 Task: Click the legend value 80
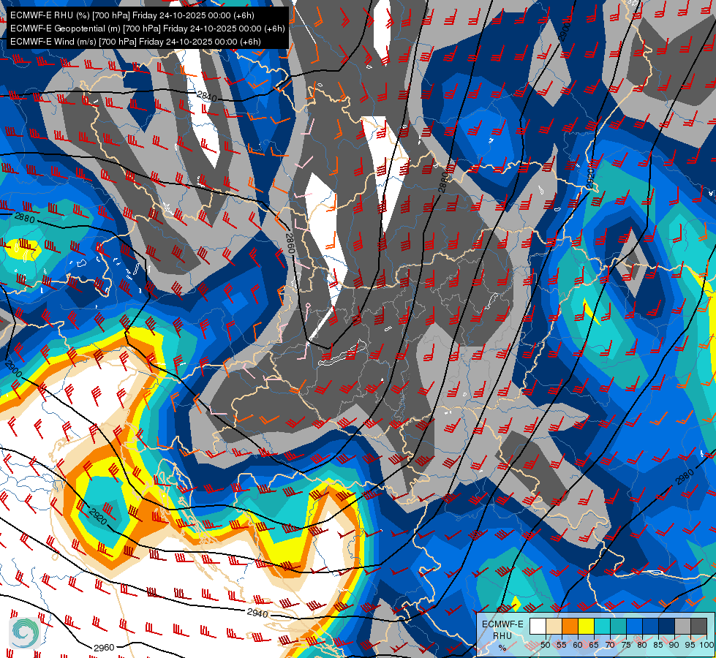tap(642, 645)
